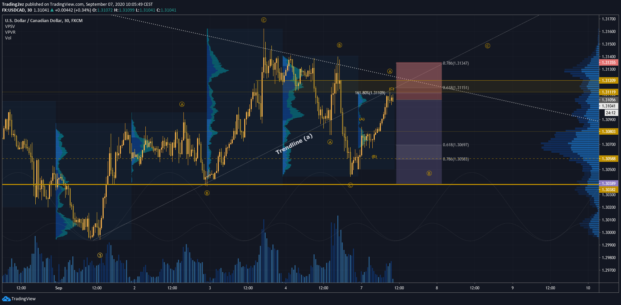
Task: Click the red 1.31355 price tag
Action: point(608,63)
